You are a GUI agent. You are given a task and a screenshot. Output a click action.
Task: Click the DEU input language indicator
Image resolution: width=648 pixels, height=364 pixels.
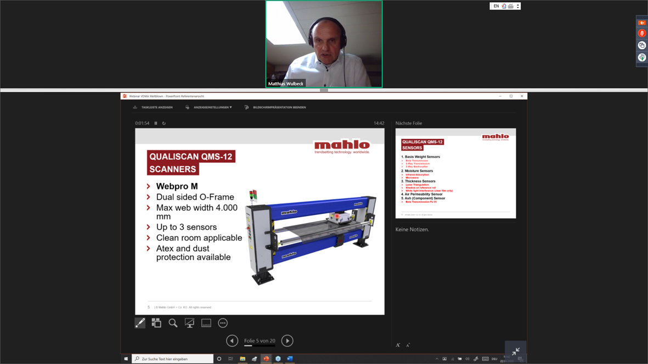[494, 359]
